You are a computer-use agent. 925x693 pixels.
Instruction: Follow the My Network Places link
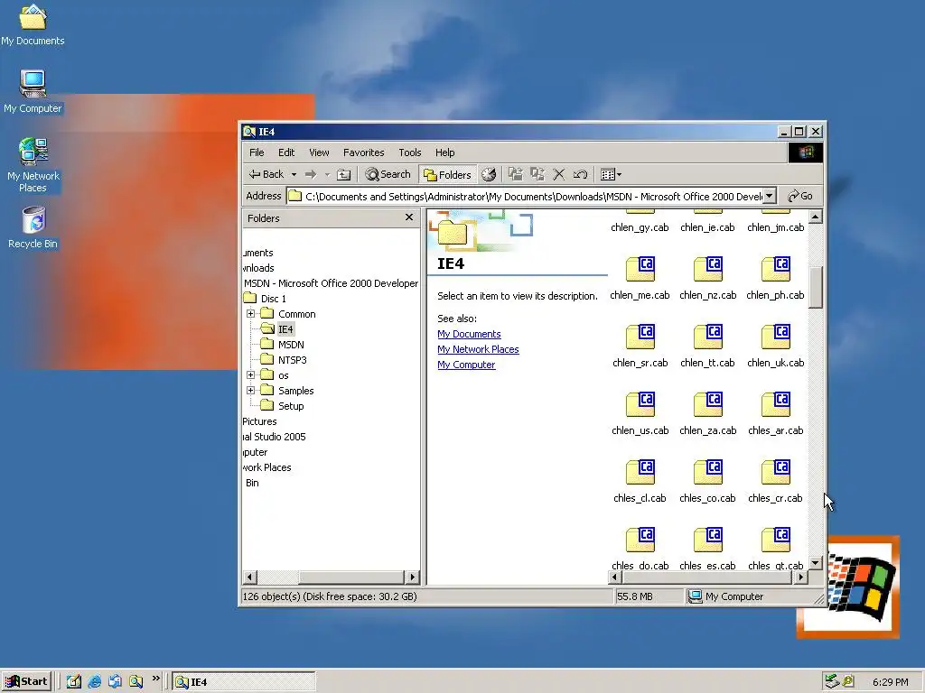pos(478,349)
